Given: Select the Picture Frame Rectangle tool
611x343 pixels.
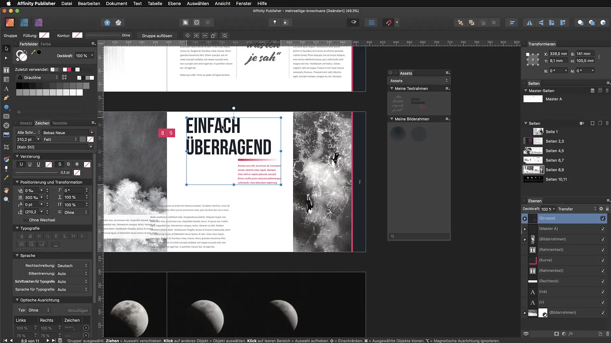Looking at the screenshot, I should (6, 116).
